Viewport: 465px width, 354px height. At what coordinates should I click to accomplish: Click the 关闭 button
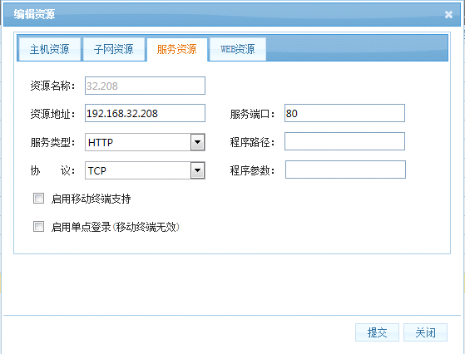(x=425, y=332)
